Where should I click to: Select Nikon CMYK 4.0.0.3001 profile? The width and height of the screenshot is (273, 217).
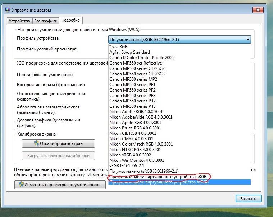click(x=179, y=139)
